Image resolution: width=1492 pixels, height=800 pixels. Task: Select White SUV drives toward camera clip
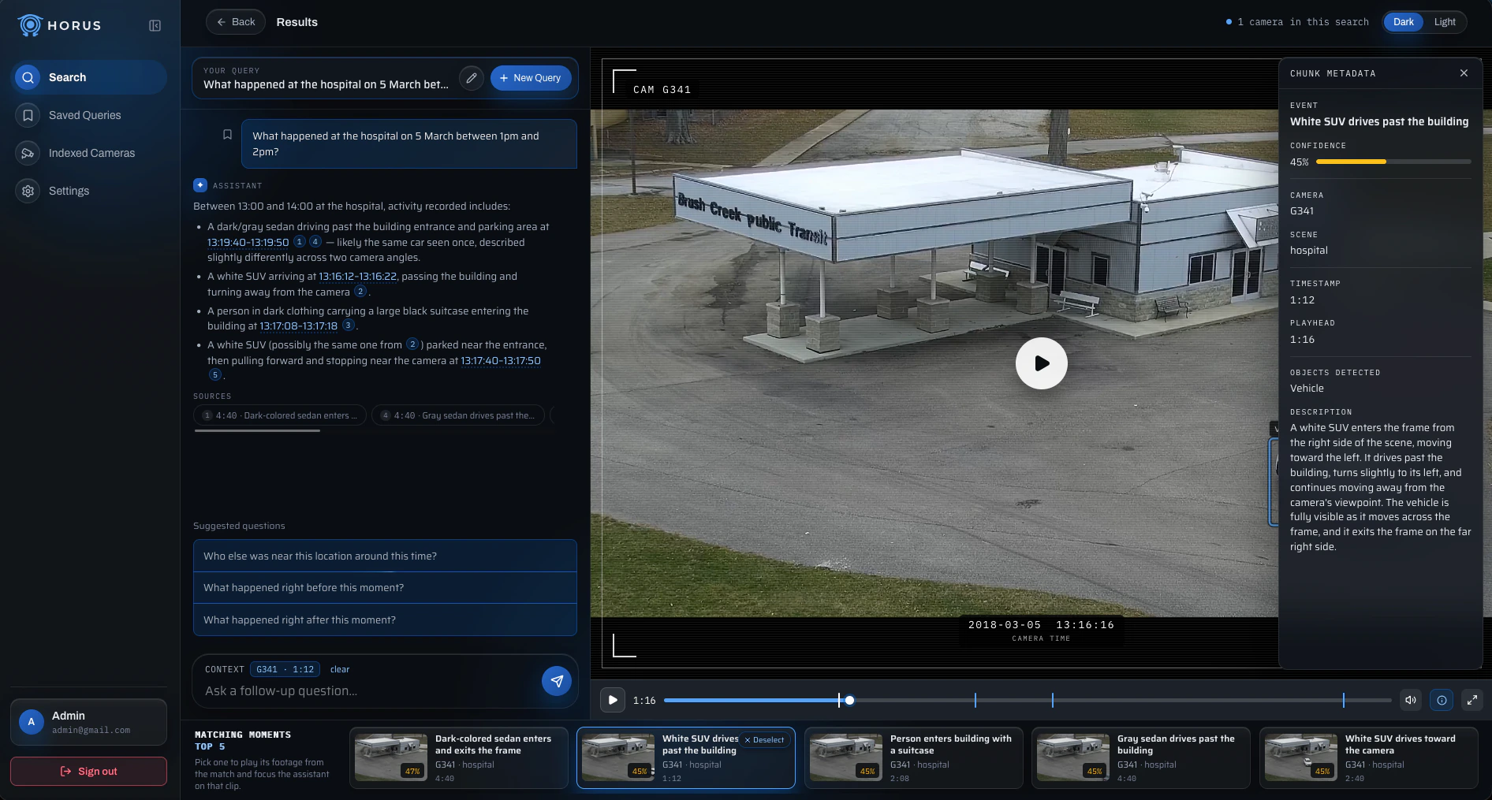pos(1368,757)
